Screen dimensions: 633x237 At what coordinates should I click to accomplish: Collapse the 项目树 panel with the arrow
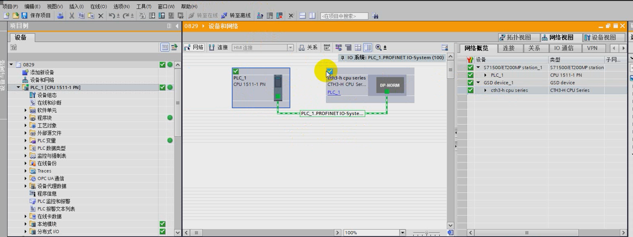177,26
